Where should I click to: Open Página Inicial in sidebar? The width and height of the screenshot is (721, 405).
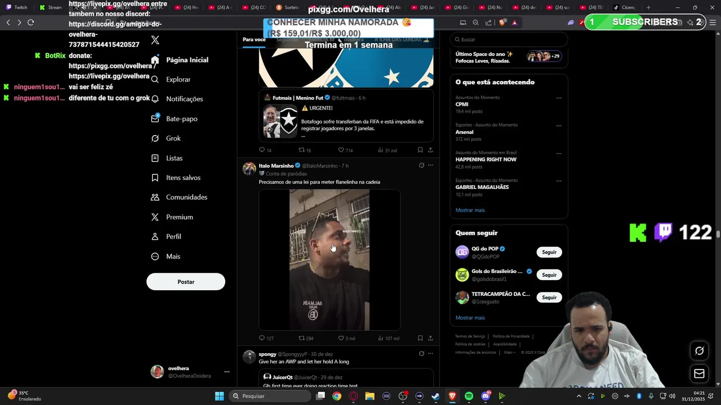click(x=180, y=60)
